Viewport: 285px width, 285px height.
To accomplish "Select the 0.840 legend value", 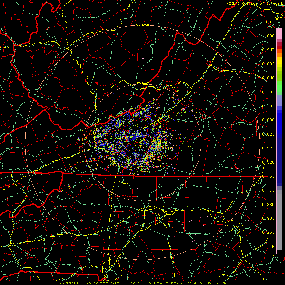I will [268, 78].
